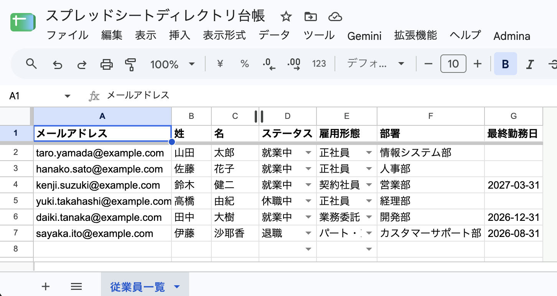
Task: Select column F header
Action: tap(431, 116)
